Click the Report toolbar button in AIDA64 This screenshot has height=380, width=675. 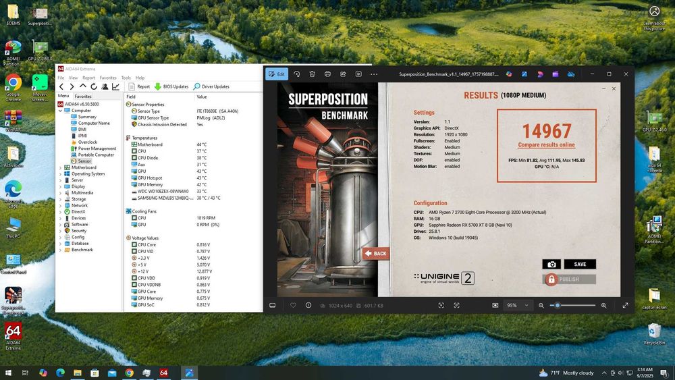[x=140, y=86]
